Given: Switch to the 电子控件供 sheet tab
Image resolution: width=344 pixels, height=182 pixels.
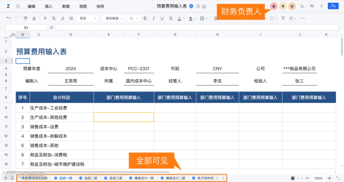Looking at the screenshot, I should pyautogui.click(x=203, y=178).
